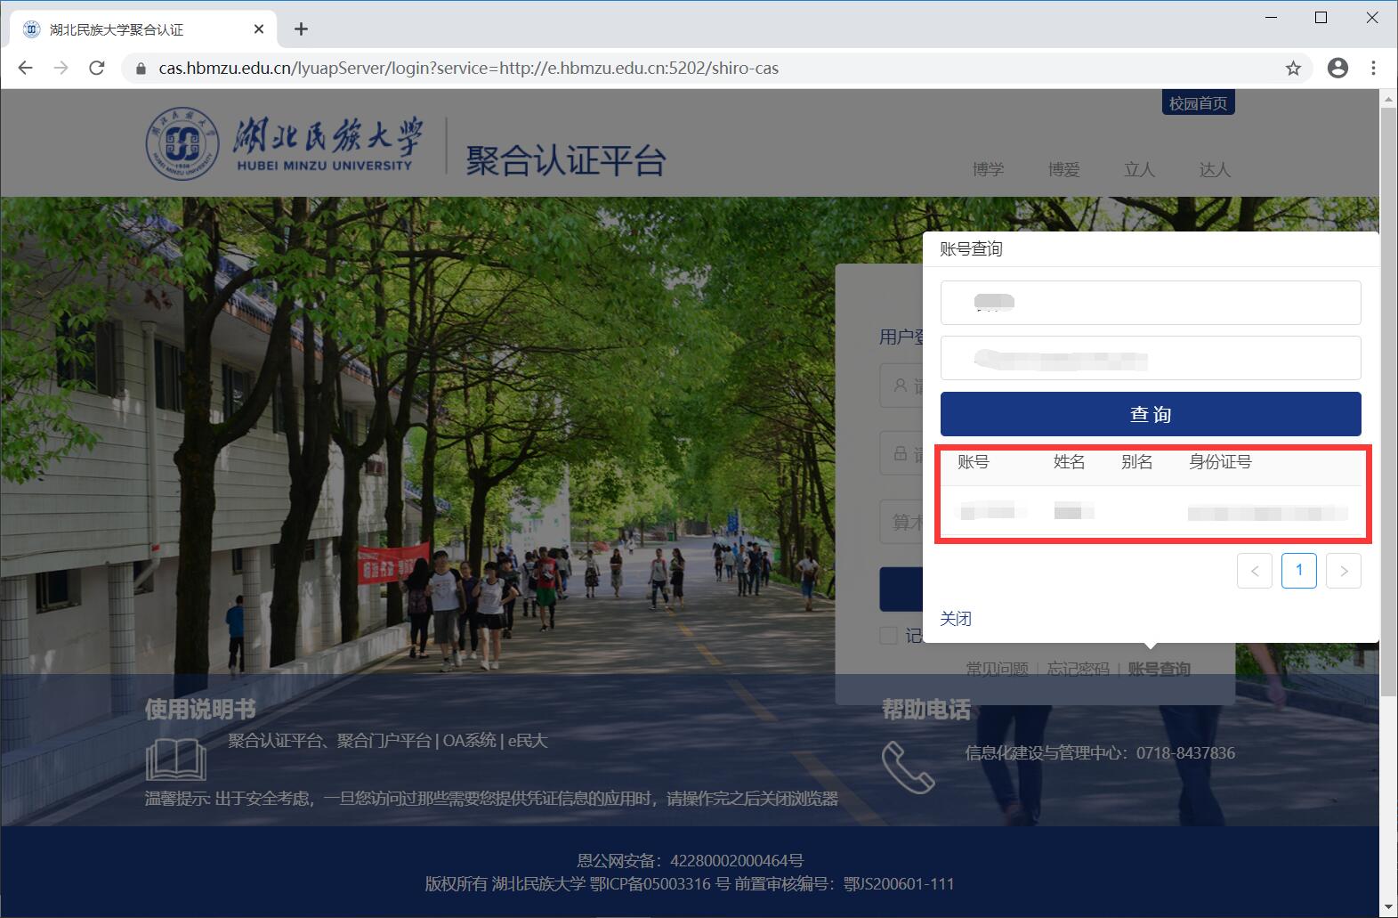The width and height of the screenshot is (1398, 918).
Task: Click the scrollbar down arrow
Action: [x=1387, y=907]
